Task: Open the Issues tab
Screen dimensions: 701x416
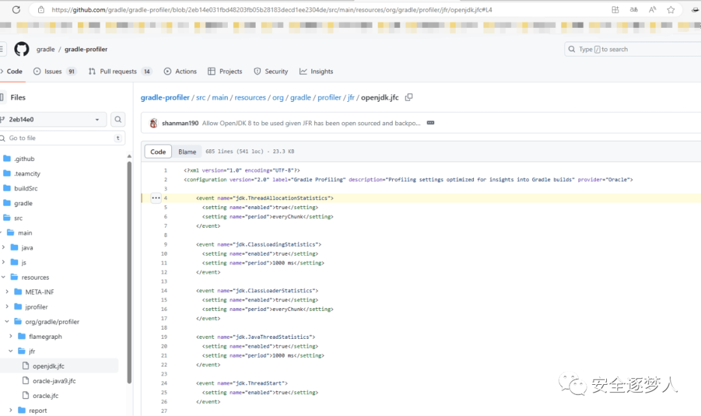Action: [55, 71]
